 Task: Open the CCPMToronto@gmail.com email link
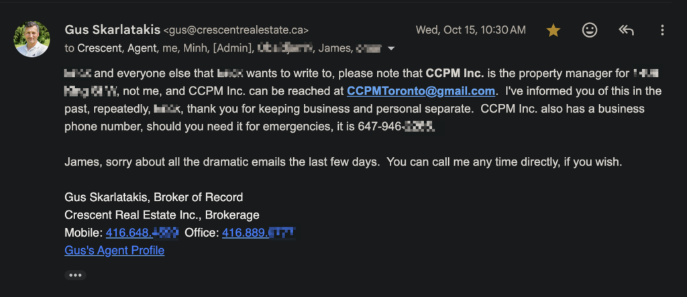421,91
